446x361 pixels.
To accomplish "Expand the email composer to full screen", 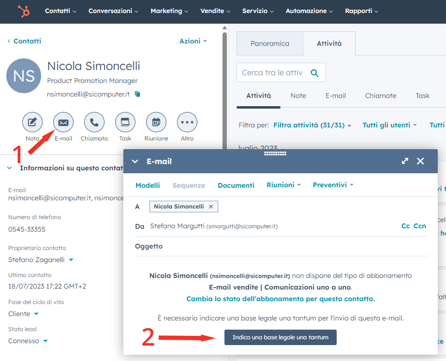I will coord(404,161).
